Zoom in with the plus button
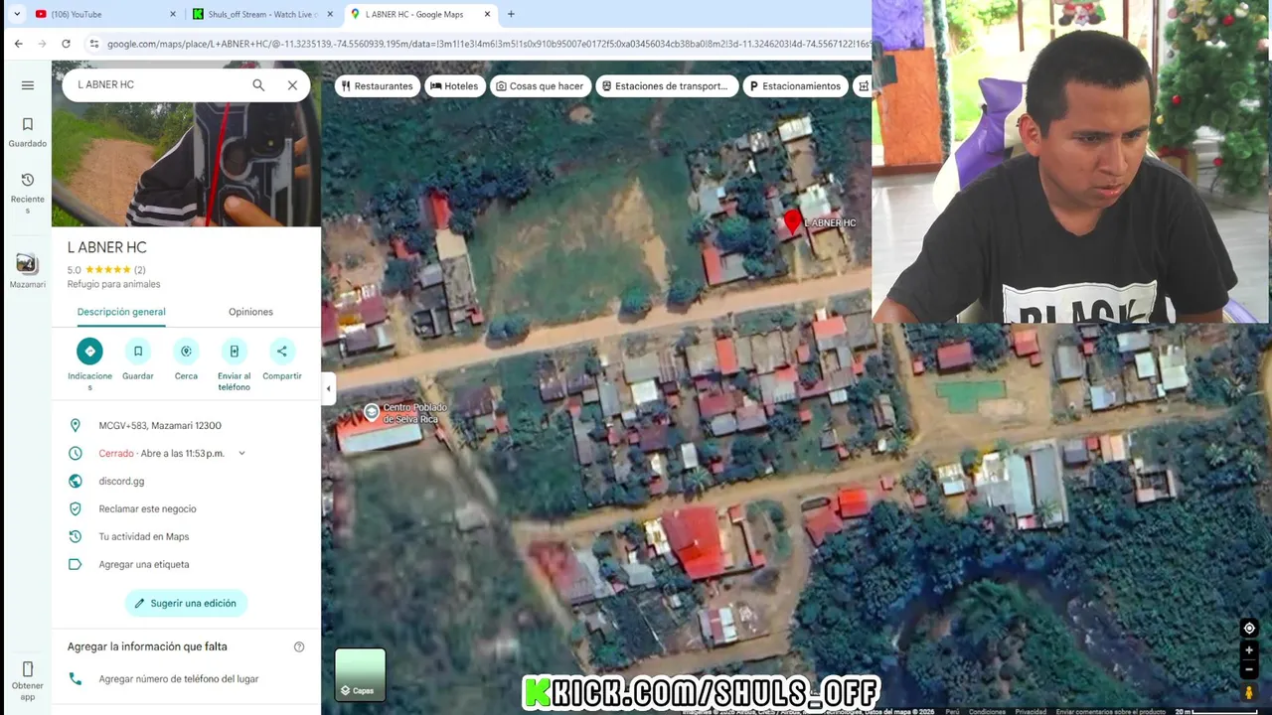The image size is (1272, 715). (1249, 650)
